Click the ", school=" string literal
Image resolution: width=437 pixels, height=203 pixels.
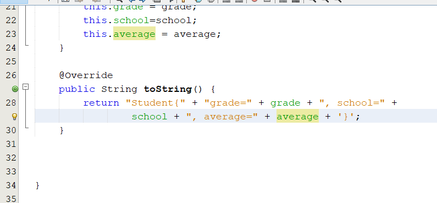coord(352,103)
